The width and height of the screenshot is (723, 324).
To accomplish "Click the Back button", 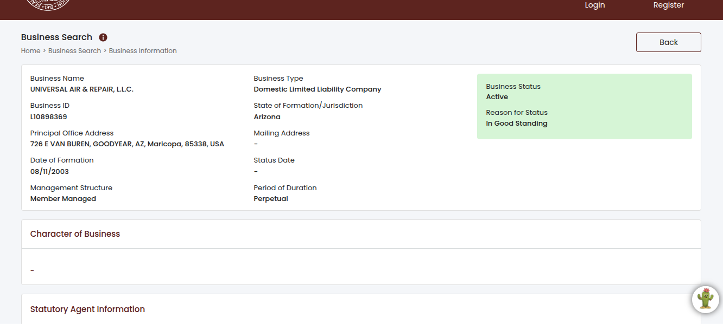I will [x=669, y=42].
